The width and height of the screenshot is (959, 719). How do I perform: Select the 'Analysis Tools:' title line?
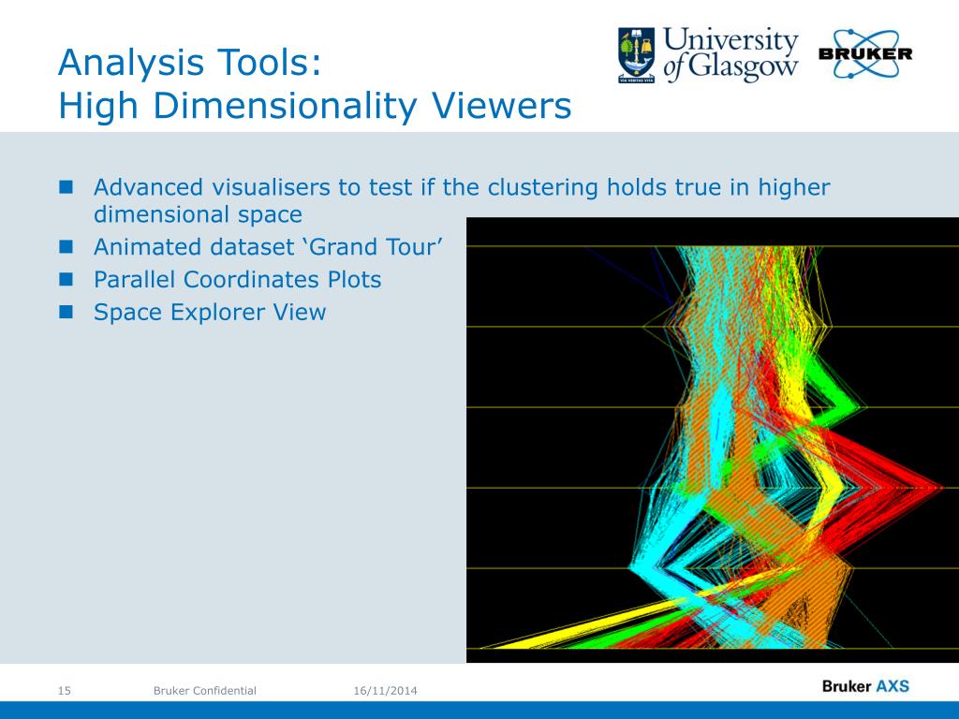pyautogui.click(x=189, y=63)
